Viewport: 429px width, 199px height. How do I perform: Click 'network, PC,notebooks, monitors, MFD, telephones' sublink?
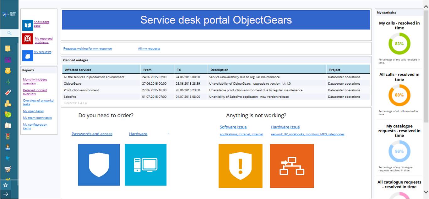tap(307, 134)
